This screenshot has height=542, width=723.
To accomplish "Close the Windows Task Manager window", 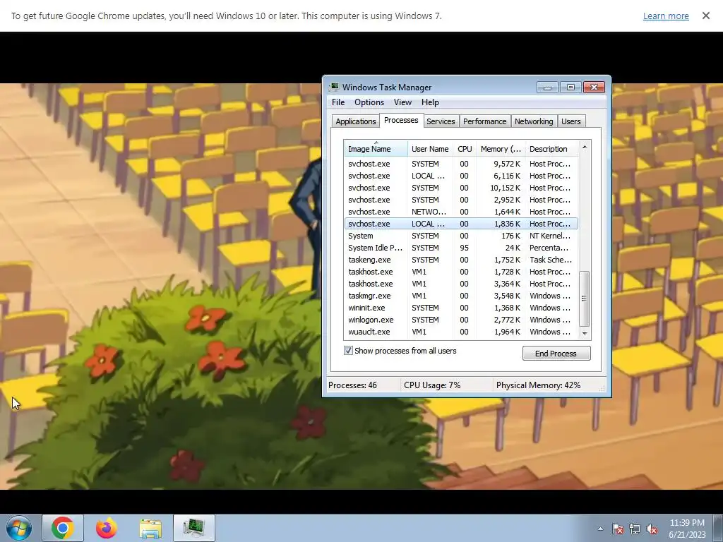I will pyautogui.click(x=594, y=87).
